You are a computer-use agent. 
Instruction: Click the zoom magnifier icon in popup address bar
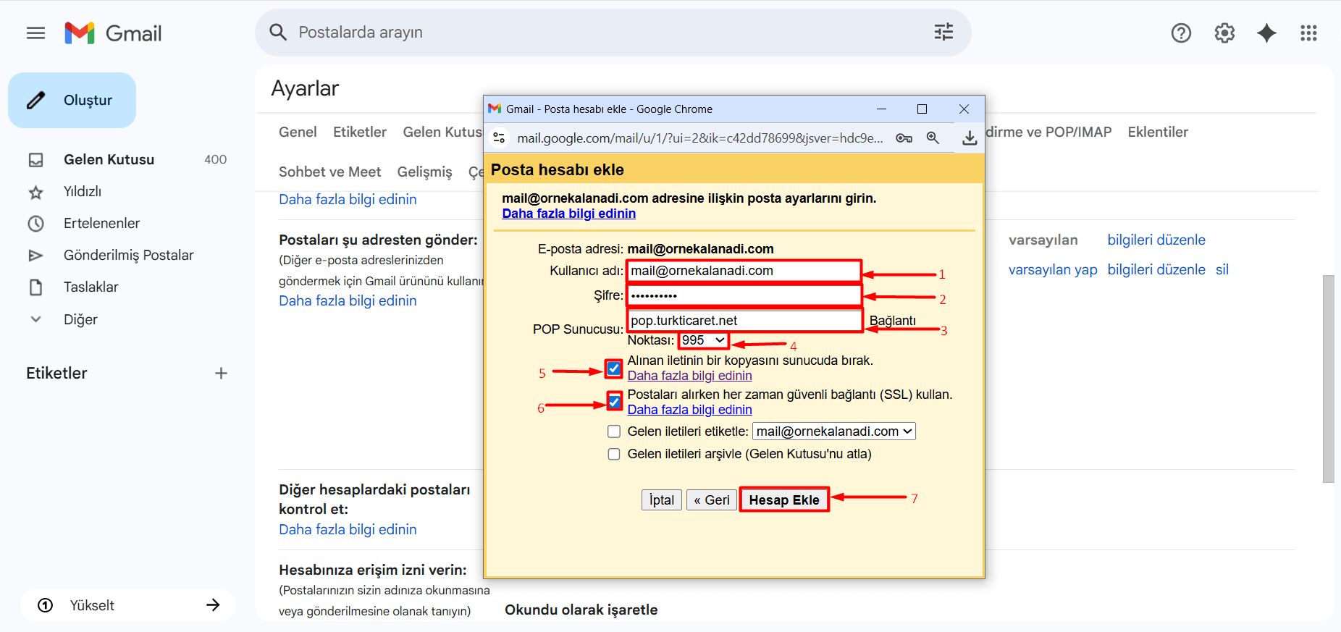coord(933,138)
